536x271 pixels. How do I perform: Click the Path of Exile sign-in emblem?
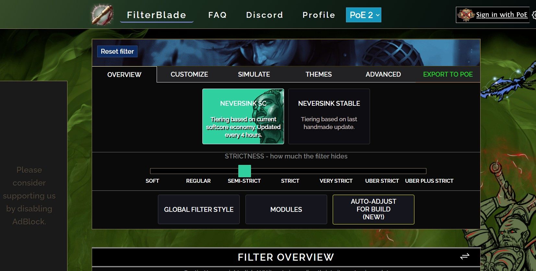tap(466, 15)
